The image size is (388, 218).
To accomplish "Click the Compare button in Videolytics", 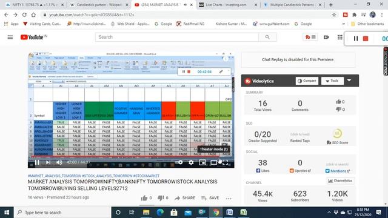I will [x=307, y=81].
